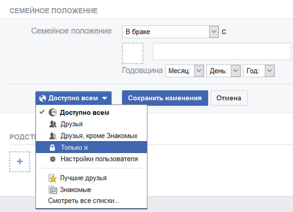Select the checked Доступно всем menu entry

point(85,112)
